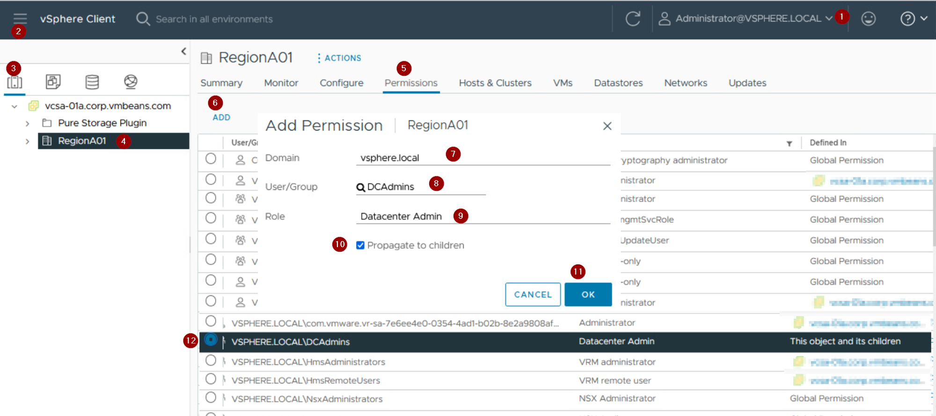Collapse the left navigation panel
Viewport: 936px width, 416px height.
(x=183, y=51)
